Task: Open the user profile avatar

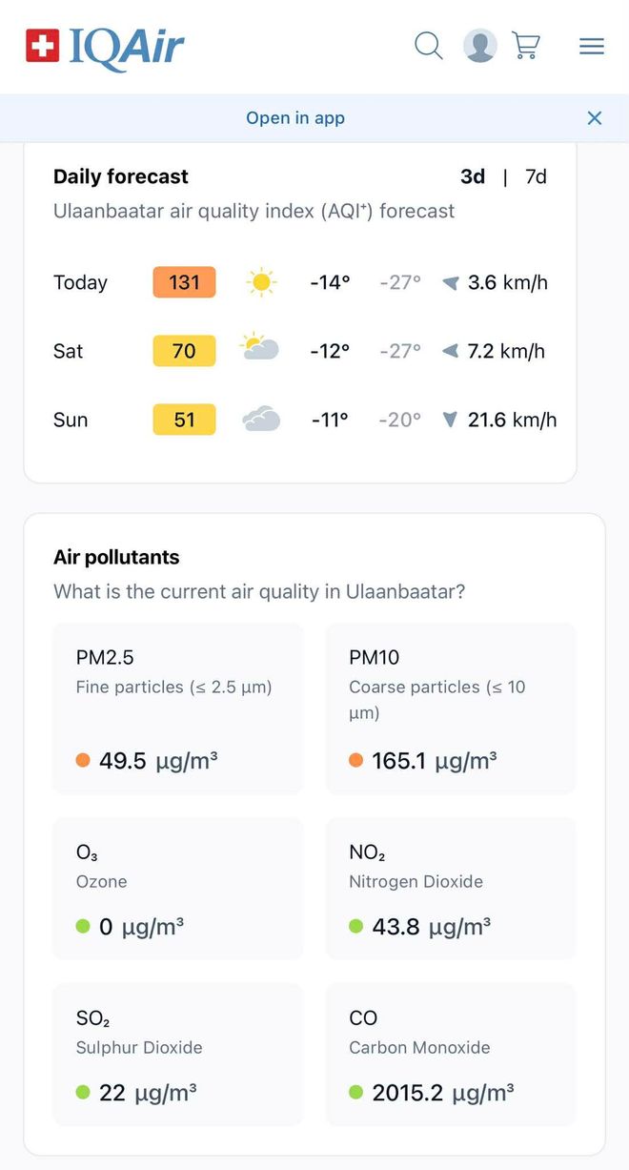Action: point(479,46)
